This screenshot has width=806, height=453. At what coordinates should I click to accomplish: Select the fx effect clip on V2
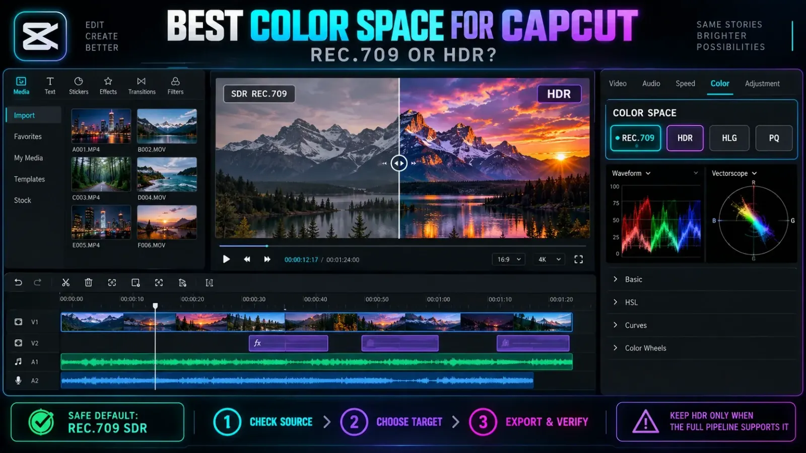[288, 343]
